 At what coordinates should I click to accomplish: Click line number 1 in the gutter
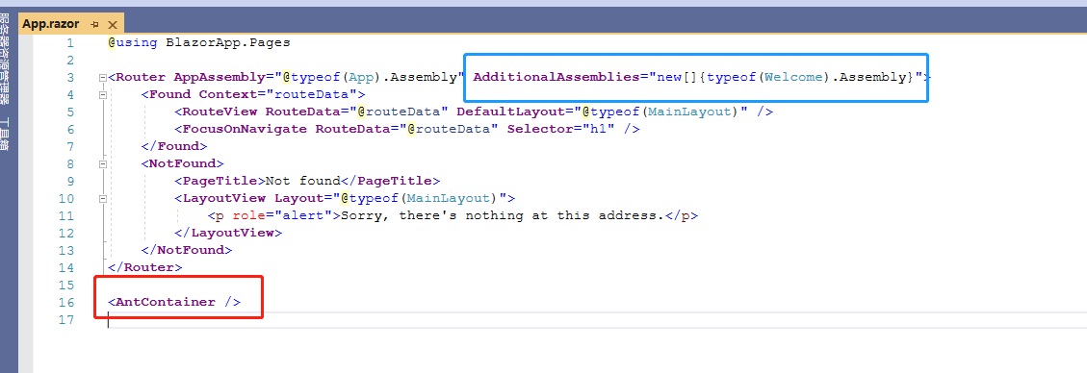(69, 42)
